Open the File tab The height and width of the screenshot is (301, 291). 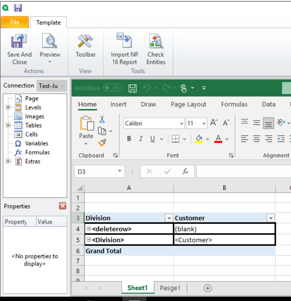[x=15, y=22]
